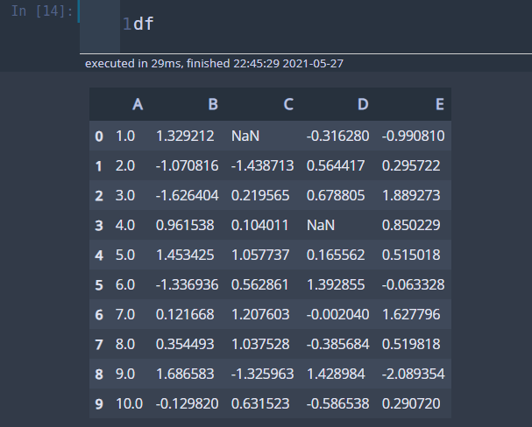Click the value 0.295722

click(x=411, y=166)
